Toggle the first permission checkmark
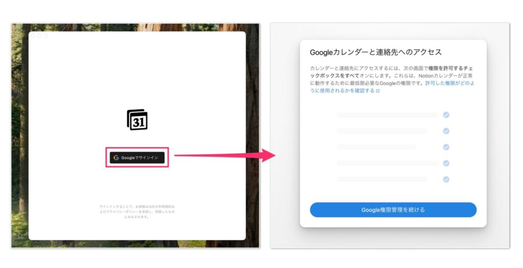 [446, 115]
